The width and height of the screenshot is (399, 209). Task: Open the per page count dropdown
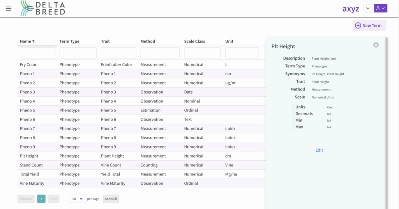point(78,199)
